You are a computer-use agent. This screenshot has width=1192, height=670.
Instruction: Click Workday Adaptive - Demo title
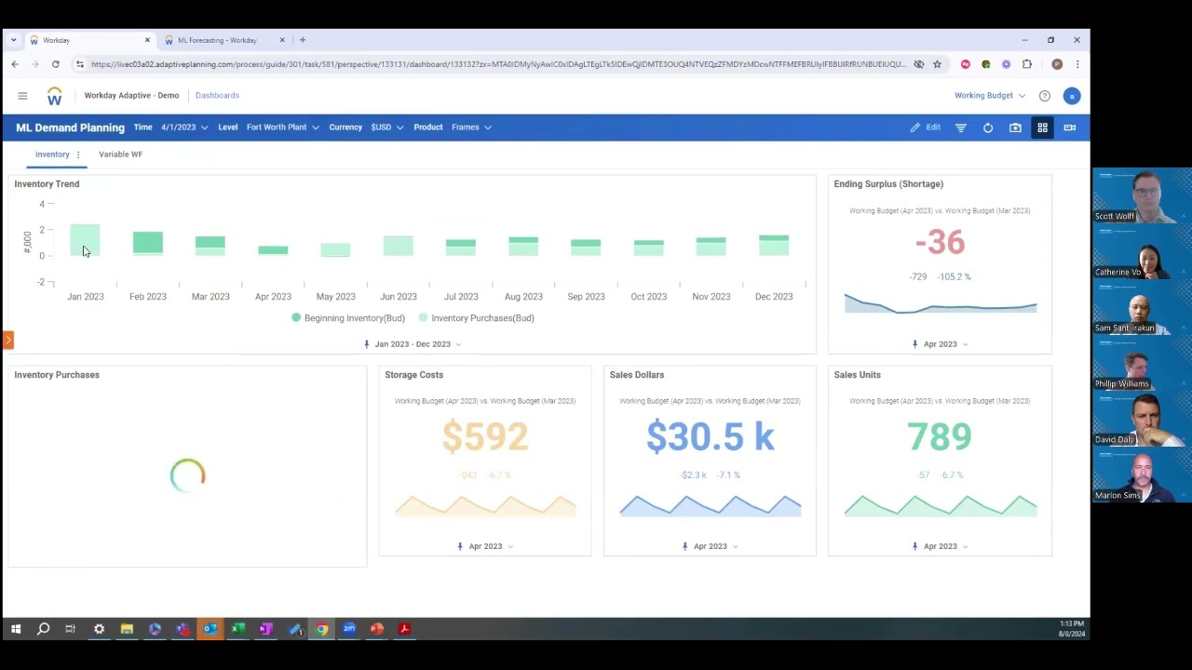click(131, 96)
